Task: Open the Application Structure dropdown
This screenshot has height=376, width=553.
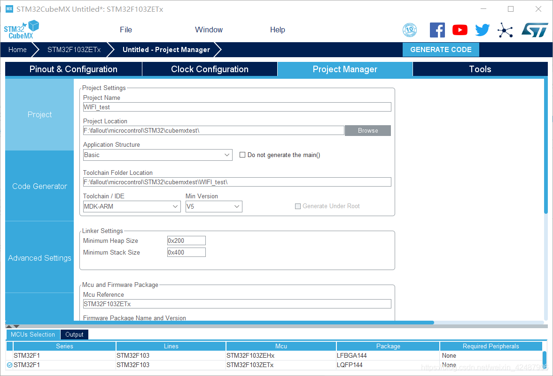Action: pyautogui.click(x=158, y=155)
